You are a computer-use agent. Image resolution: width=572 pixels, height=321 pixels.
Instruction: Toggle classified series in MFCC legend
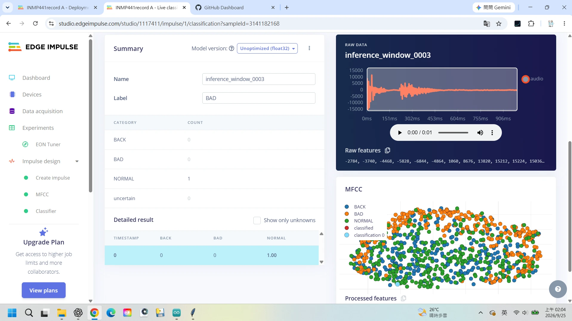point(359,228)
